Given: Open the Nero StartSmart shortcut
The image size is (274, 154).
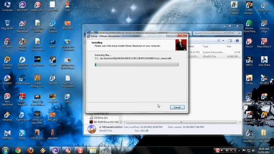Looking at the screenshot, I should [x=7, y=99].
